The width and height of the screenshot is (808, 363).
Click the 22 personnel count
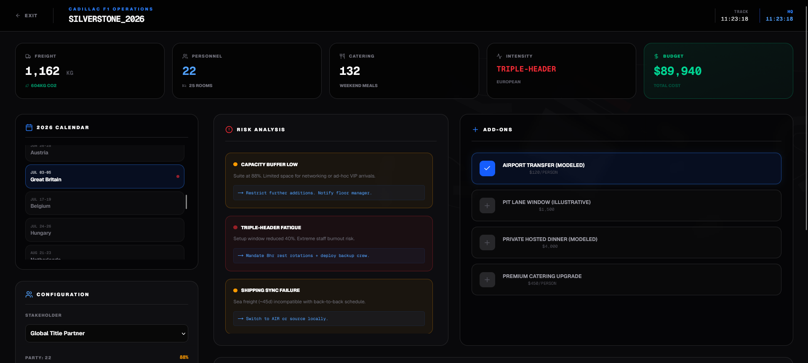tap(189, 71)
